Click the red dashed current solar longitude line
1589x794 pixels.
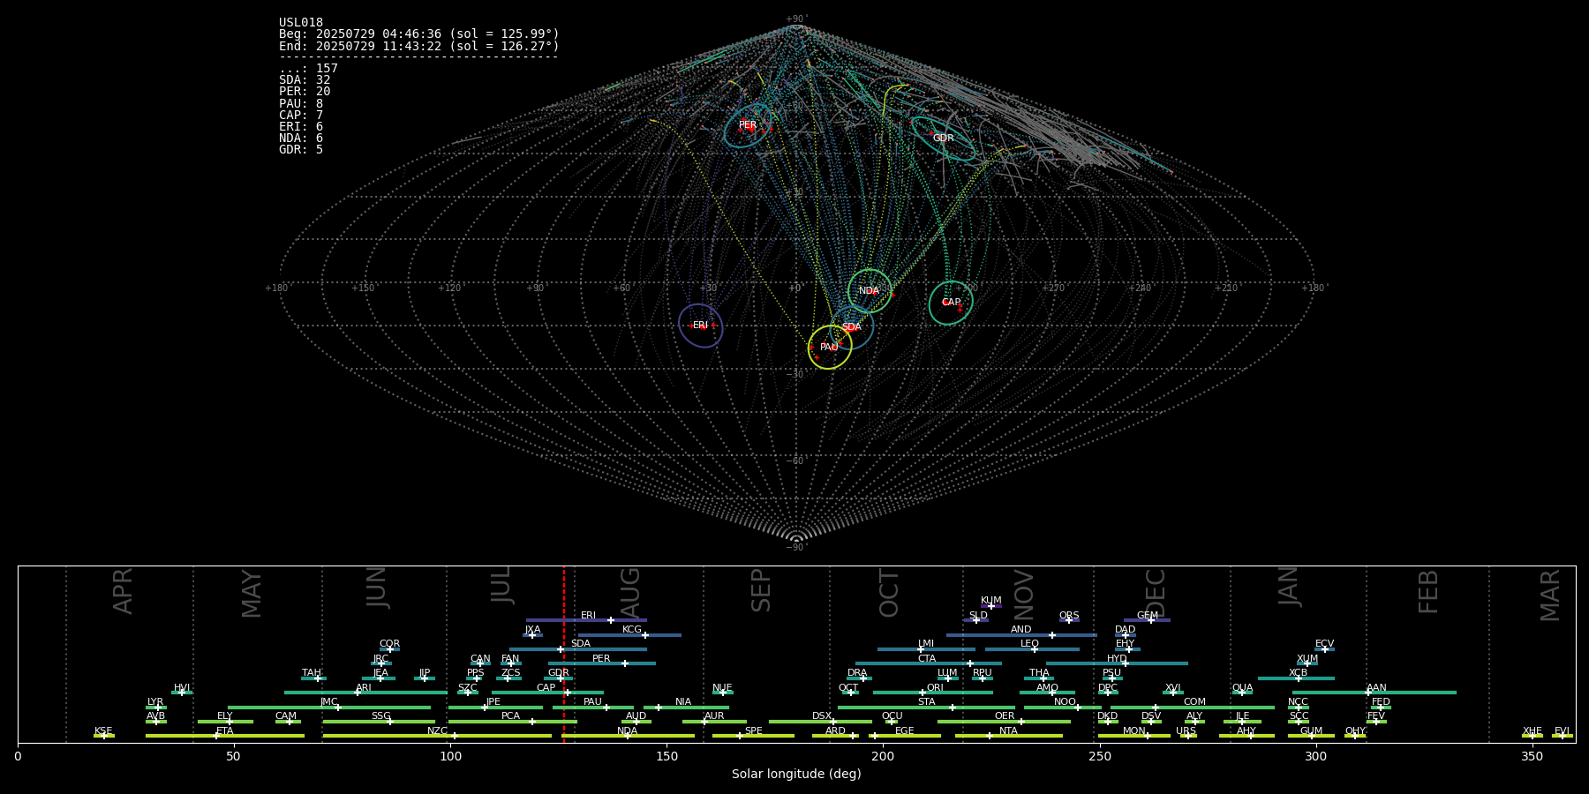[564, 653]
